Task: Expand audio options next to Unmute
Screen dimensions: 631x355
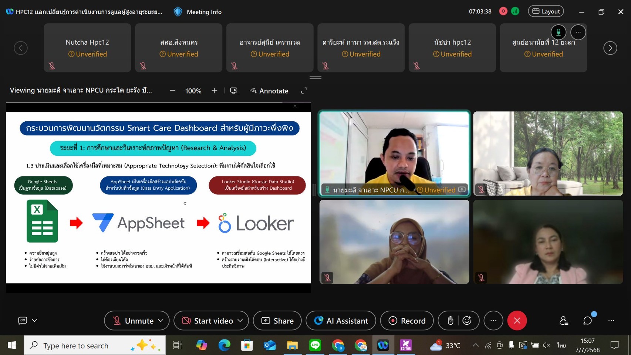Action: 161,321
